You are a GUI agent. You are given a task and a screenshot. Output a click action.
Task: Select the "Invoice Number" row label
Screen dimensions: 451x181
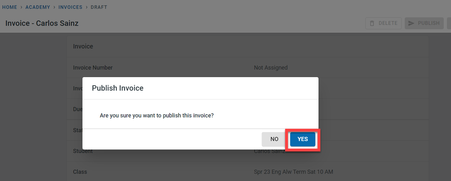pos(93,68)
